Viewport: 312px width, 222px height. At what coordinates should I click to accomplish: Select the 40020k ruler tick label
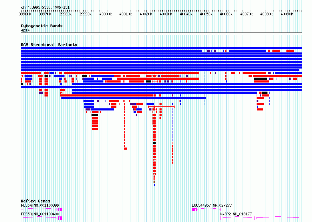tap(146, 14)
